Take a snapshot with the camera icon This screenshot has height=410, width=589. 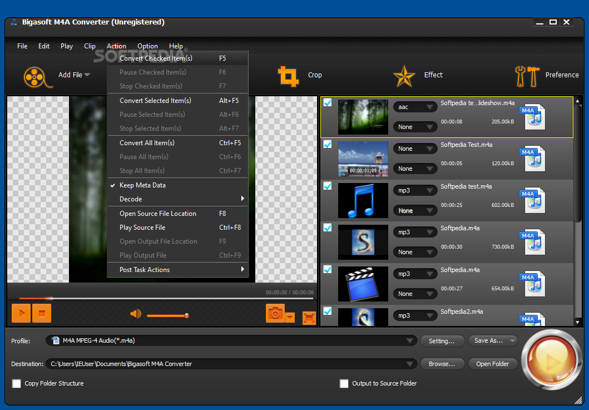point(275,313)
